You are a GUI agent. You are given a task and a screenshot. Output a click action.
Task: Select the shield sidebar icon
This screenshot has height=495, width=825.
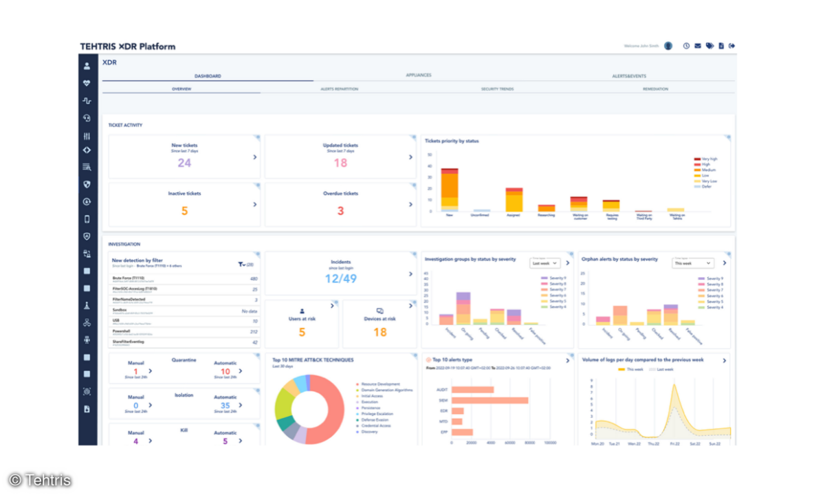87,184
